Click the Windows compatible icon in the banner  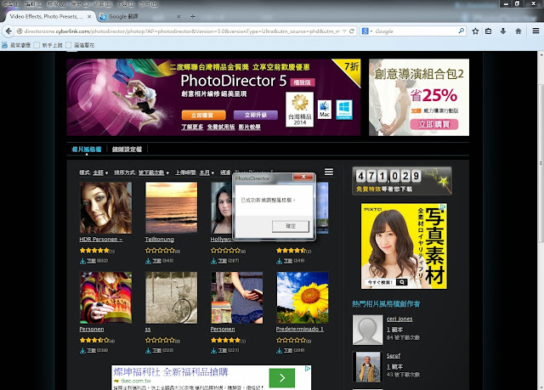coord(344,110)
